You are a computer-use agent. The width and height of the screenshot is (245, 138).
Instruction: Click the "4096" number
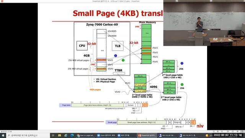click(154, 87)
